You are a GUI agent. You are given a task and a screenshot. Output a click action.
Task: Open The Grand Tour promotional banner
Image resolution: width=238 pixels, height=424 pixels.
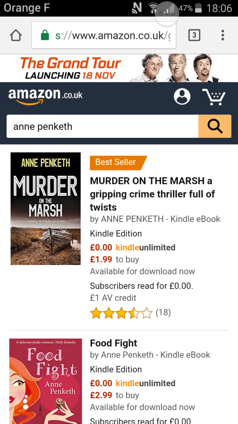tap(119, 68)
